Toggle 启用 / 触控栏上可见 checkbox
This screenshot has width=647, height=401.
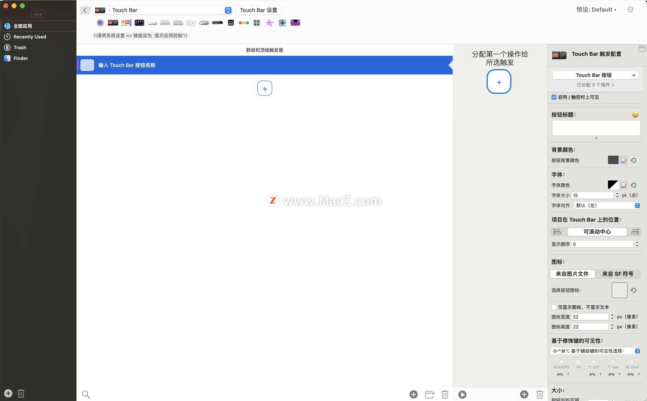click(554, 97)
